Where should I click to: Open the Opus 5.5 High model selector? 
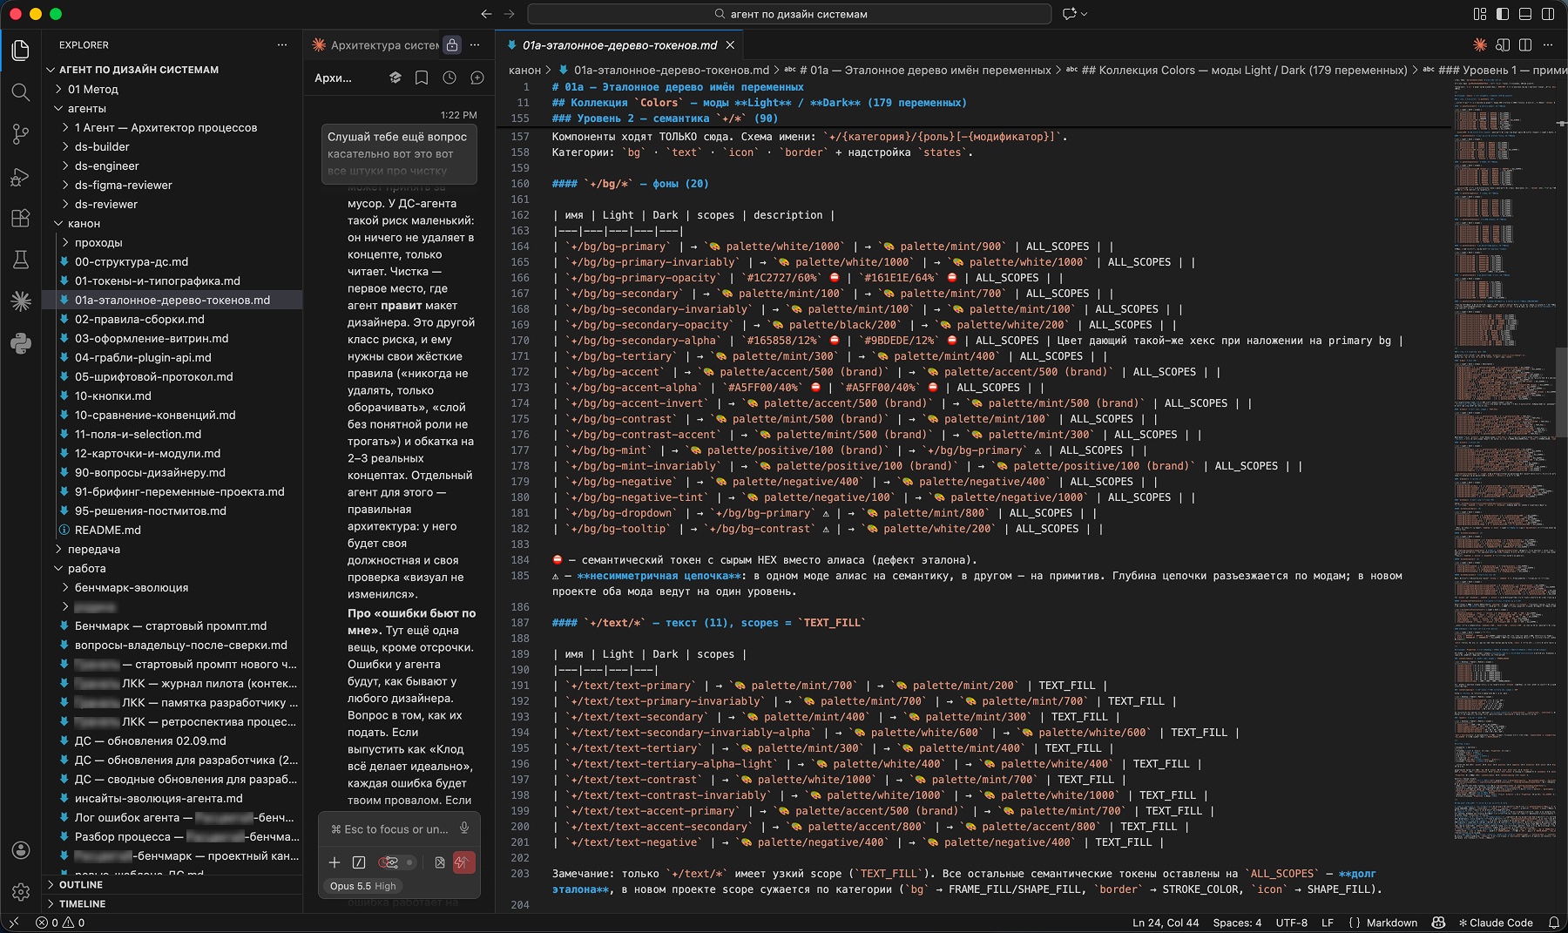362,886
